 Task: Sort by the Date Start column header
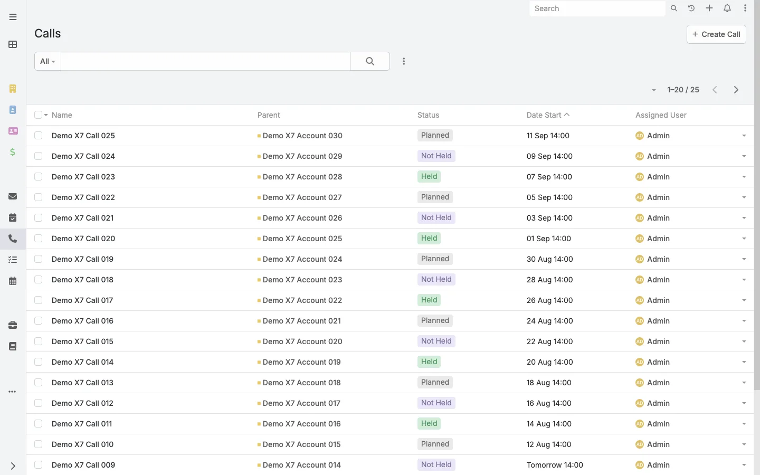click(x=544, y=115)
